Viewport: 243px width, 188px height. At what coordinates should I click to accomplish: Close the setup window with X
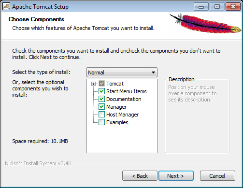pos(233,7)
